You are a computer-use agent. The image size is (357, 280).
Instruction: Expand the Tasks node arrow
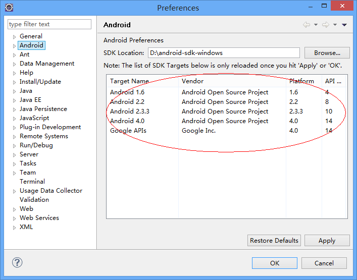coord(14,164)
